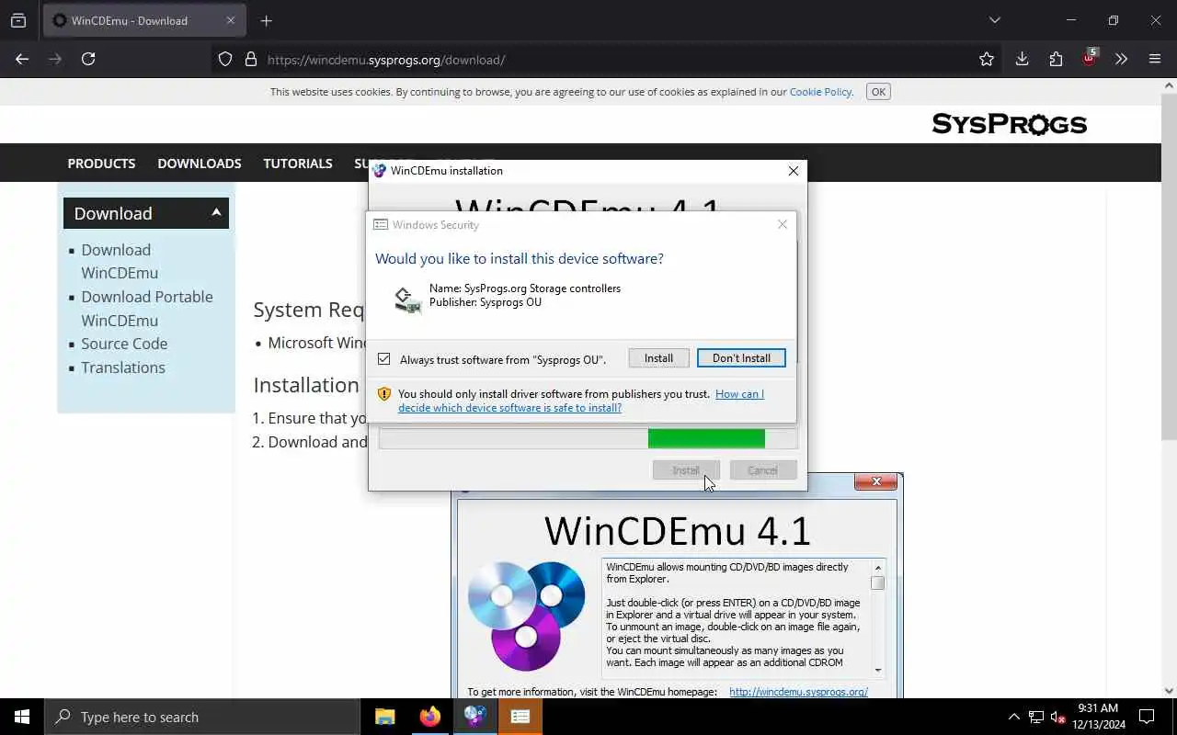Open a new browser tab

point(266,20)
